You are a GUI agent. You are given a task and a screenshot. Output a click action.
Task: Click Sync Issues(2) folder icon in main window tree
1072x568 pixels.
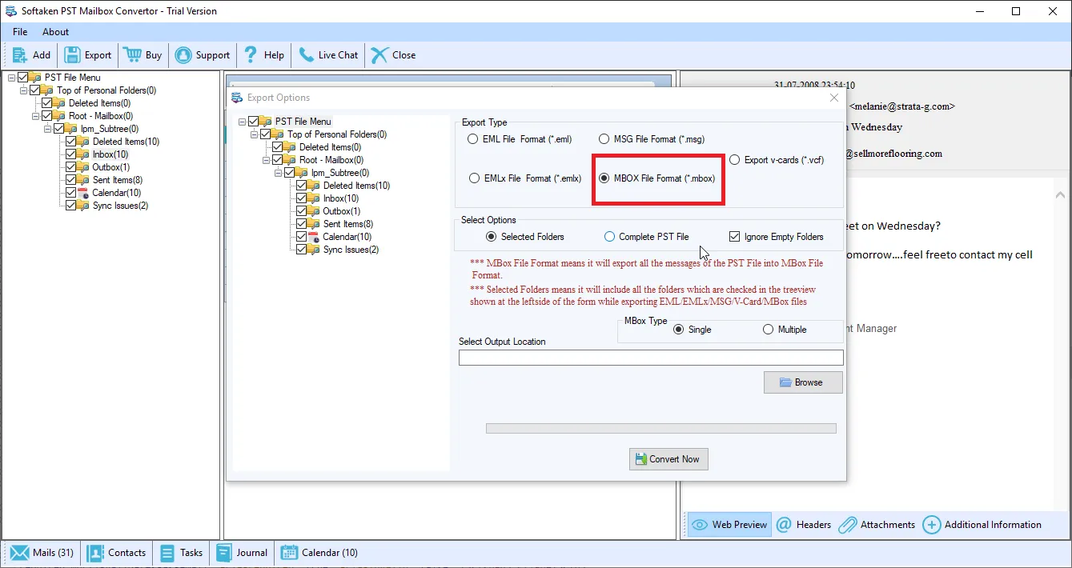(x=84, y=206)
